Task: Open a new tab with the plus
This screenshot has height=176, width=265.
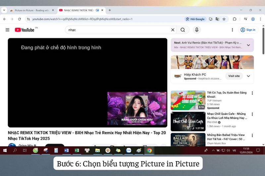Action: 110,10
